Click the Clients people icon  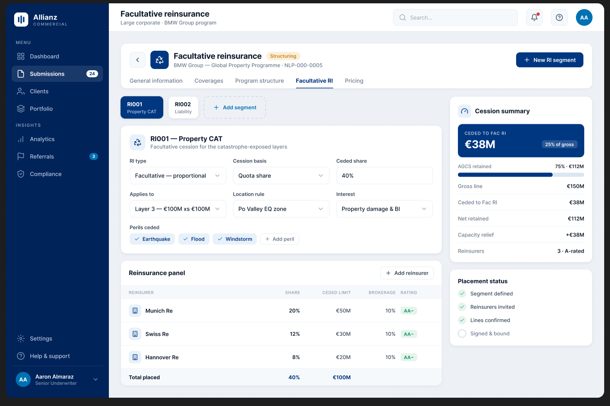click(21, 91)
